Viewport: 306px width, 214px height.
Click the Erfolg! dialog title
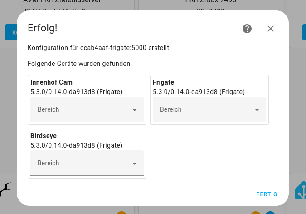(x=43, y=28)
